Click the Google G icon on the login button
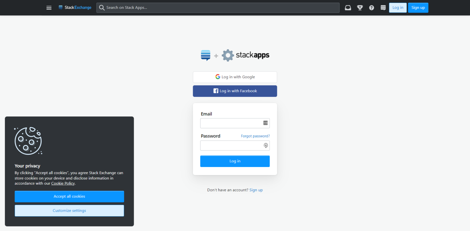Image resolution: width=470 pixels, height=231 pixels. pyautogui.click(x=218, y=77)
